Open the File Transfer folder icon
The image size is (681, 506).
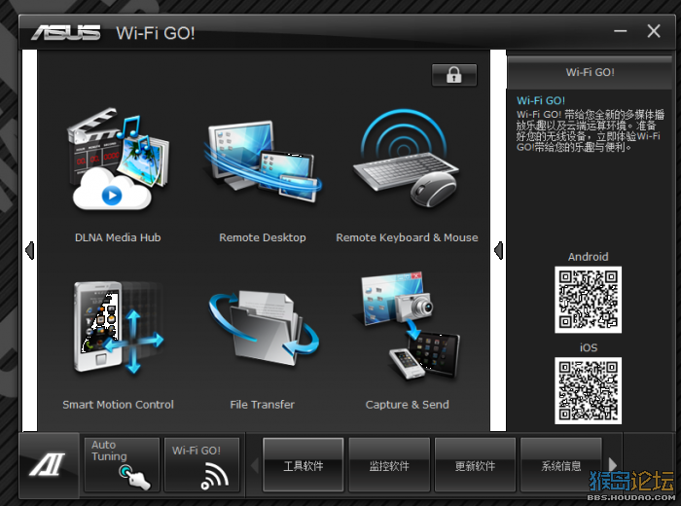264,328
